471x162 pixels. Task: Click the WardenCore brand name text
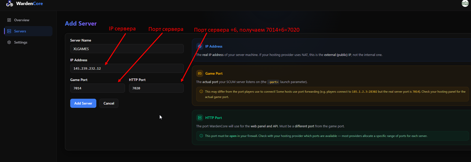point(29,4)
